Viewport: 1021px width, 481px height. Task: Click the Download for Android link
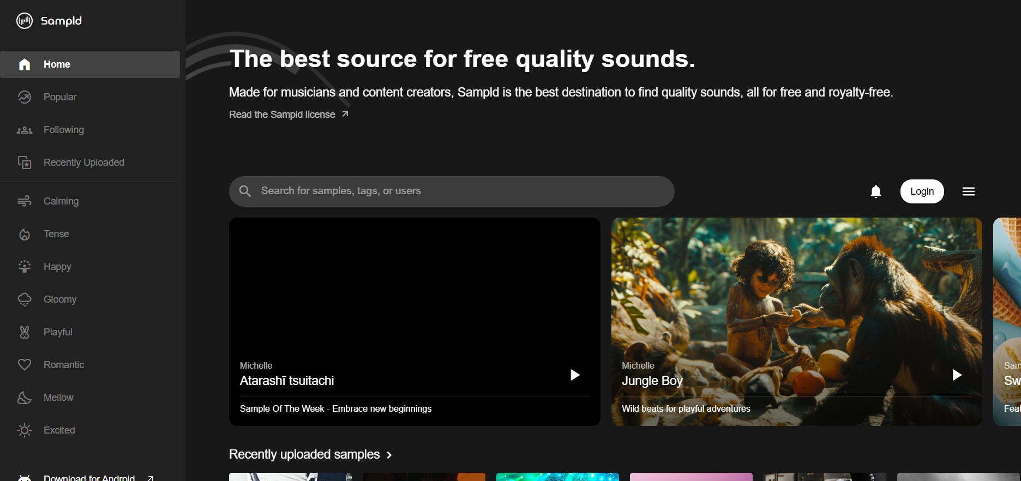pyautogui.click(x=89, y=477)
